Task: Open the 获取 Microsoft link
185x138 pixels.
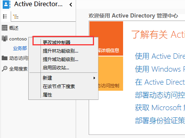Action: (160, 108)
